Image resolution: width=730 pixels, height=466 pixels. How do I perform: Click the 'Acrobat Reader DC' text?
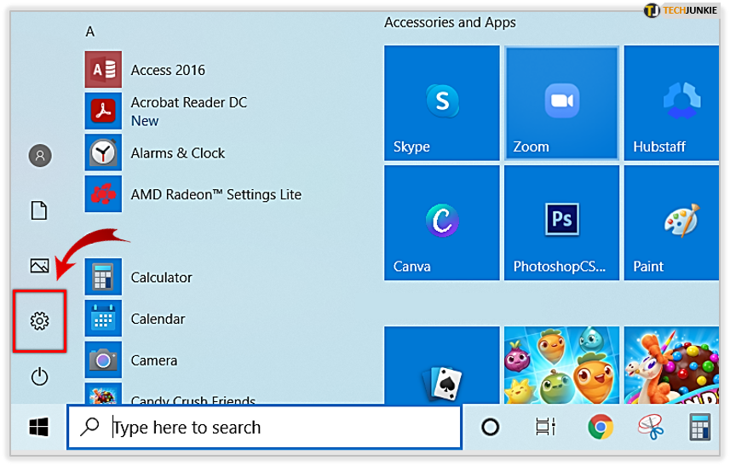click(188, 102)
